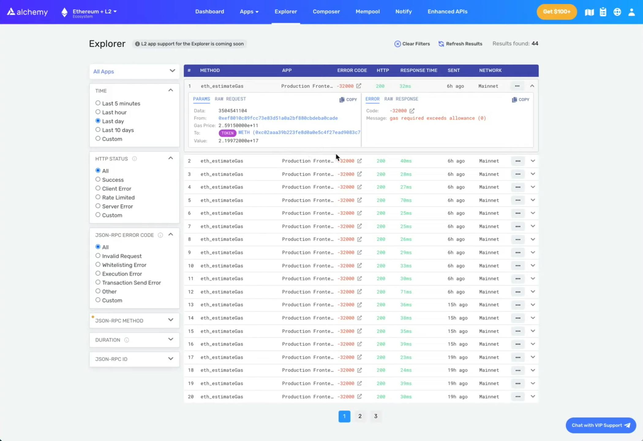Click the From address link in params
The image size is (643, 441).
point(278,118)
